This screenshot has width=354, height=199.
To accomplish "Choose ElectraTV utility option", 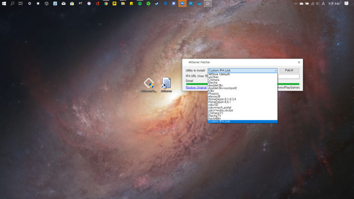I will [243, 116].
